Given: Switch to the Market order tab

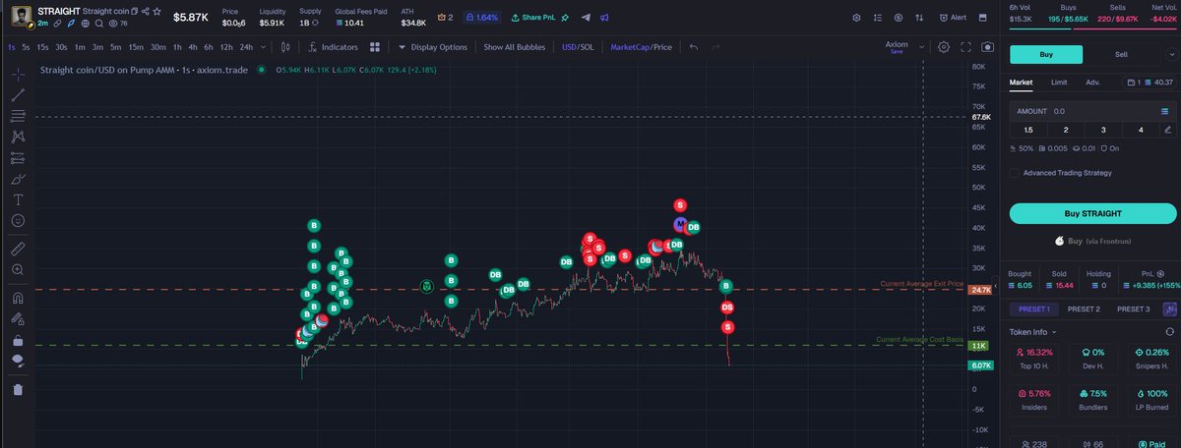Looking at the screenshot, I should 1021,83.
